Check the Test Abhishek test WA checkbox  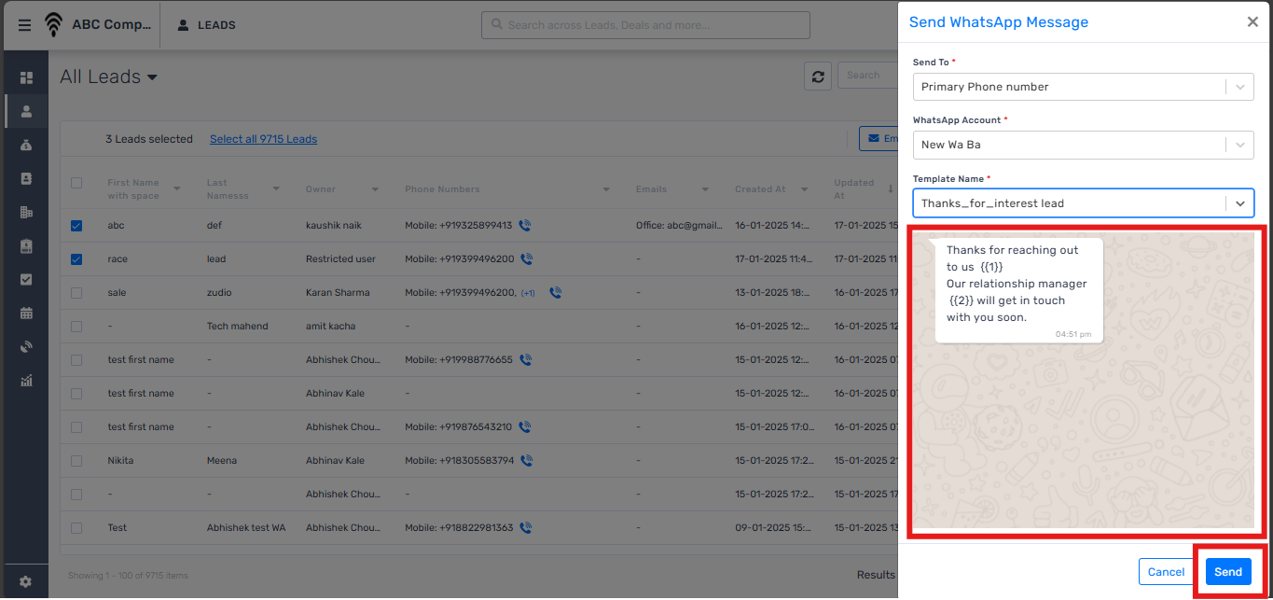coord(76,527)
